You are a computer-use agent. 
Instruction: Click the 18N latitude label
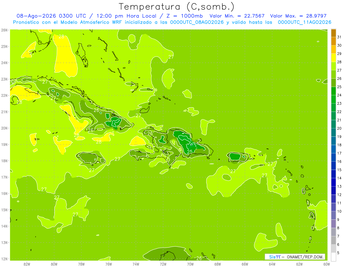(4, 161)
